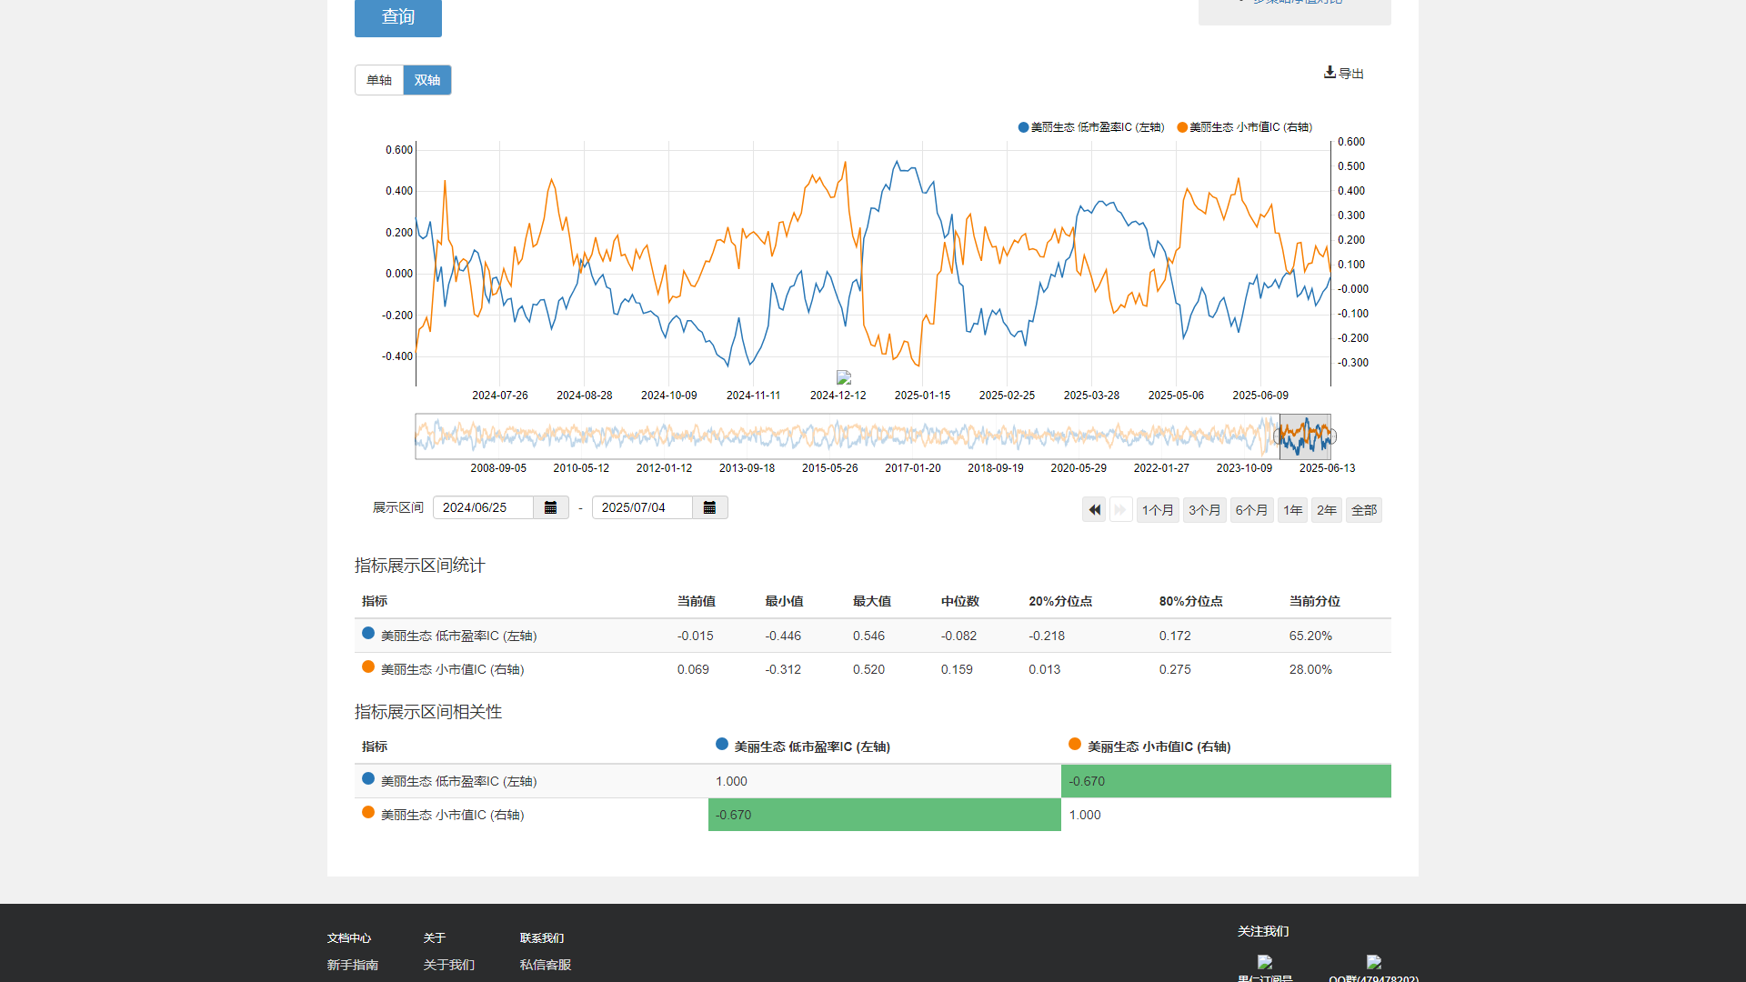Screen dimensions: 1746x982
Task: Click the 0.546 maximum value cell
Action: click(x=868, y=636)
